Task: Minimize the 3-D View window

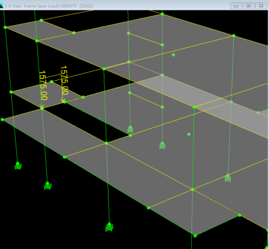Action: pyautogui.click(x=236, y=6)
